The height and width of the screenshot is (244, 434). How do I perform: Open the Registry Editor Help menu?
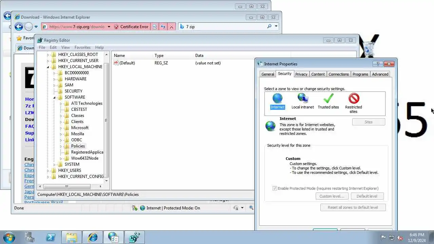(99, 47)
